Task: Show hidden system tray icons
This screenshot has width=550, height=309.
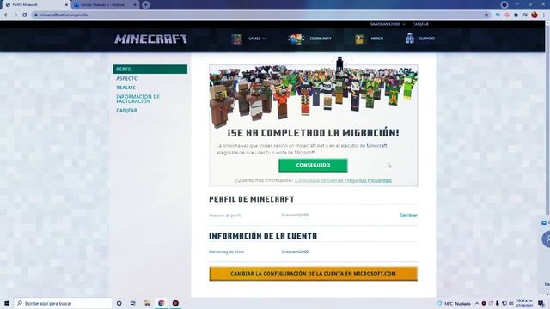Action: tap(477, 303)
